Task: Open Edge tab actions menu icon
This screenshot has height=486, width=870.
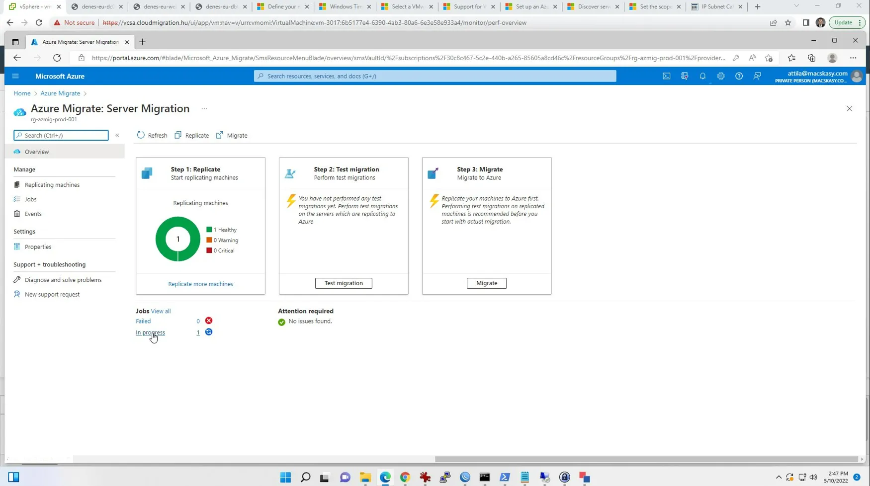Action: click(15, 42)
